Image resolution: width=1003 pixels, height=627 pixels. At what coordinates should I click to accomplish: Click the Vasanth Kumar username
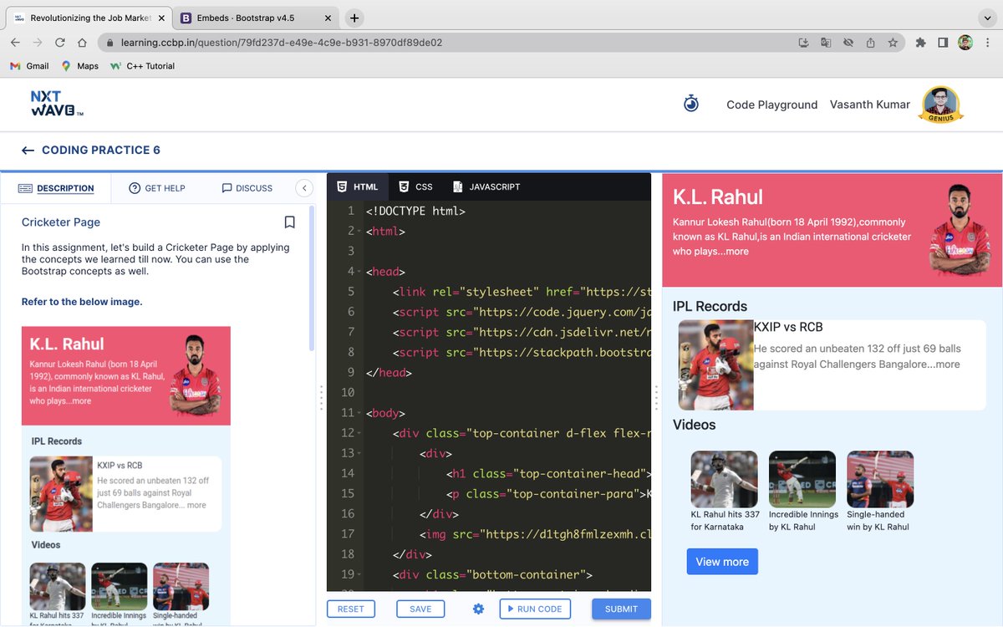pyautogui.click(x=870, y=104)
